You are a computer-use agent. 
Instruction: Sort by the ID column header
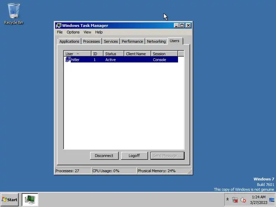click(97, 54)
